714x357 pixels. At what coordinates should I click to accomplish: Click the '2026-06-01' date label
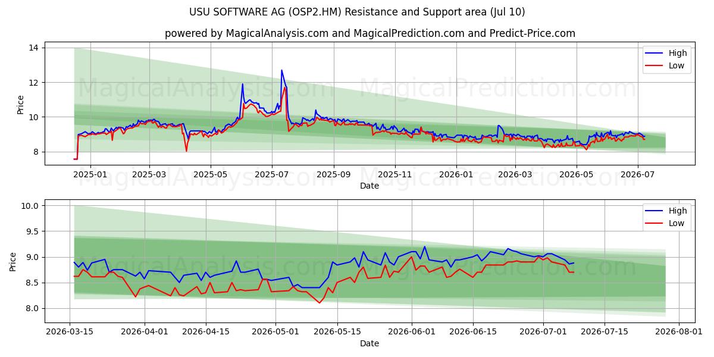412,332
